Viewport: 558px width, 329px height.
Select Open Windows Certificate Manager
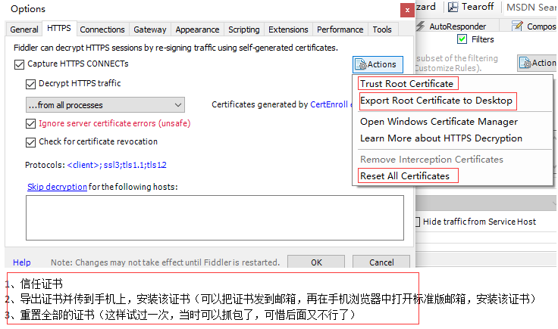(x=439, y=122)
